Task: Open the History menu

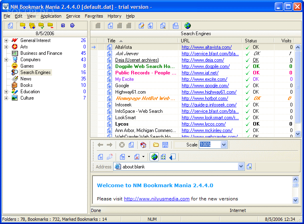Action: (114, 16)
